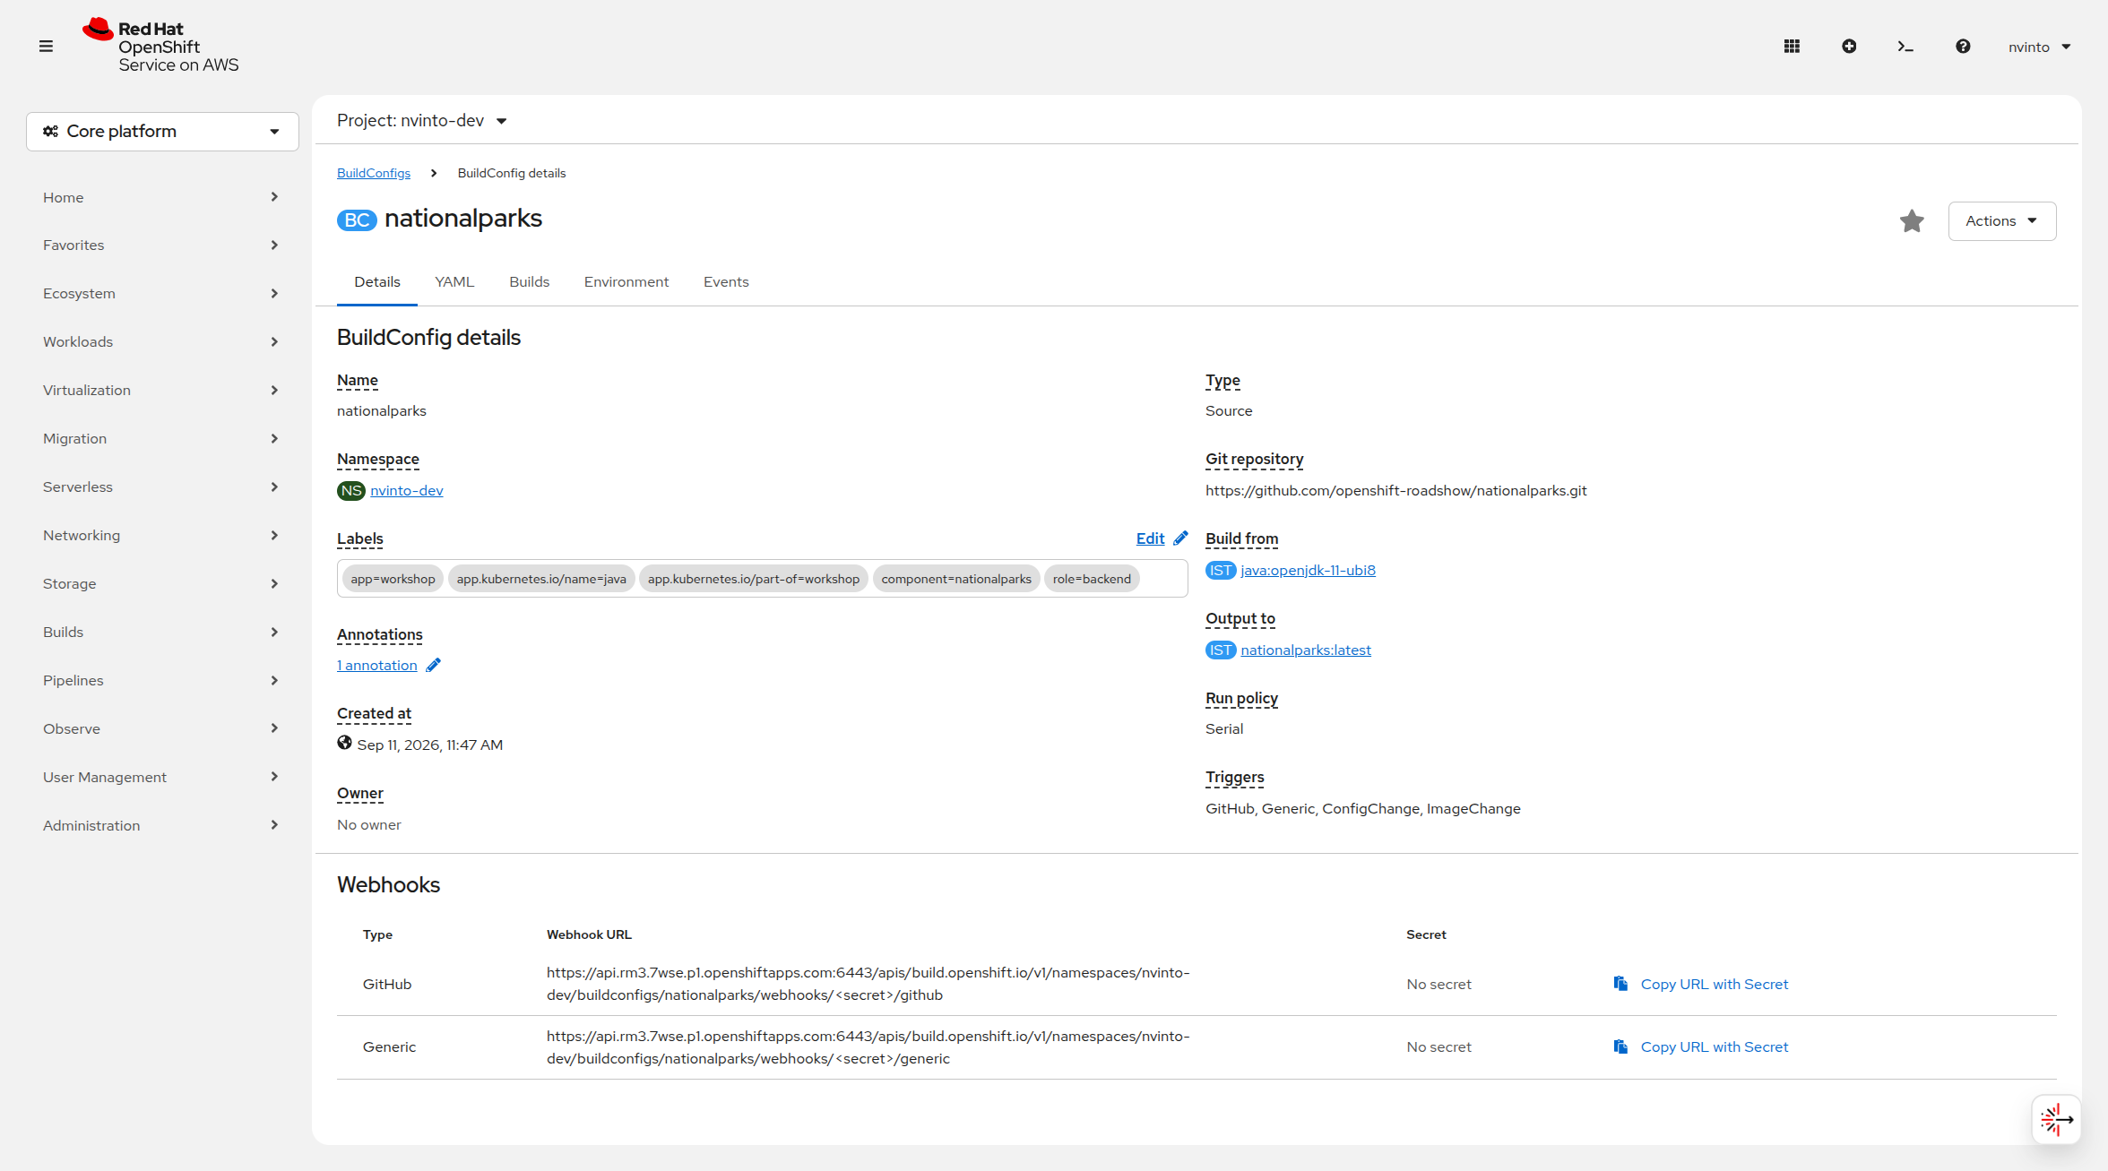Click the Labels edit pencil icon
The width and height of the screenshot is (2108, 1171).
tap(1180, 538)
